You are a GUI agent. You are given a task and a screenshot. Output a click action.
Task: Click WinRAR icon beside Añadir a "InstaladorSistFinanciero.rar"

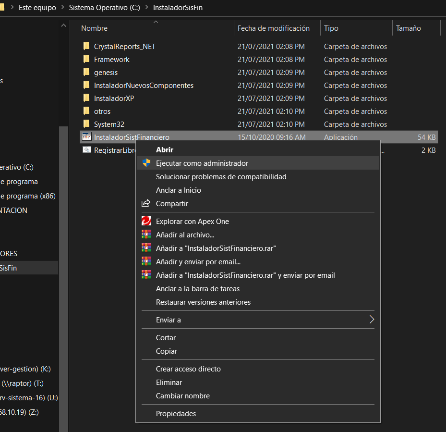pyautogui.click(x=146, y=248)
